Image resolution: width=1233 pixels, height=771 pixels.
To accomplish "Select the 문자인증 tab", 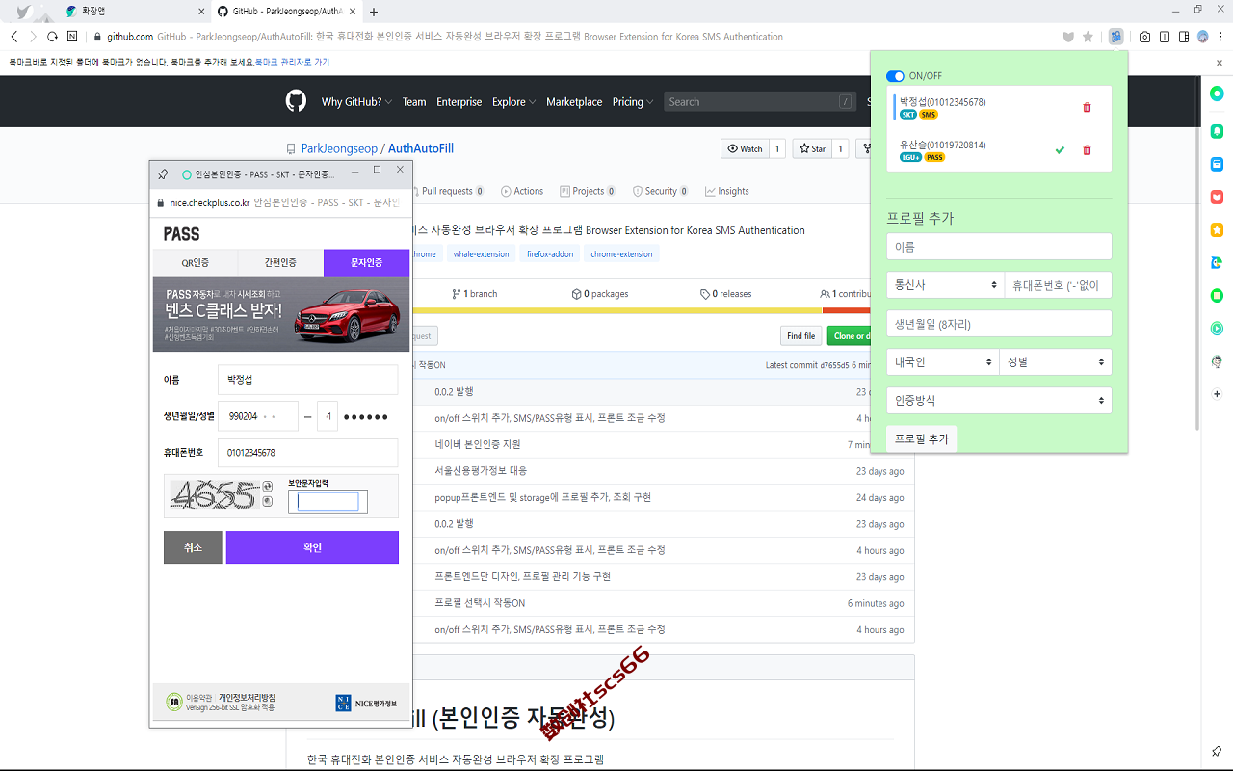I will tap(366, 262).
